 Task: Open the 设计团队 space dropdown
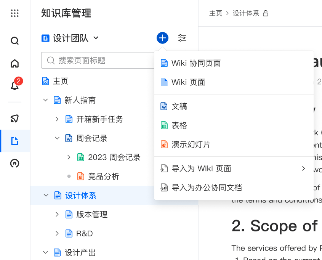[96, 38]
